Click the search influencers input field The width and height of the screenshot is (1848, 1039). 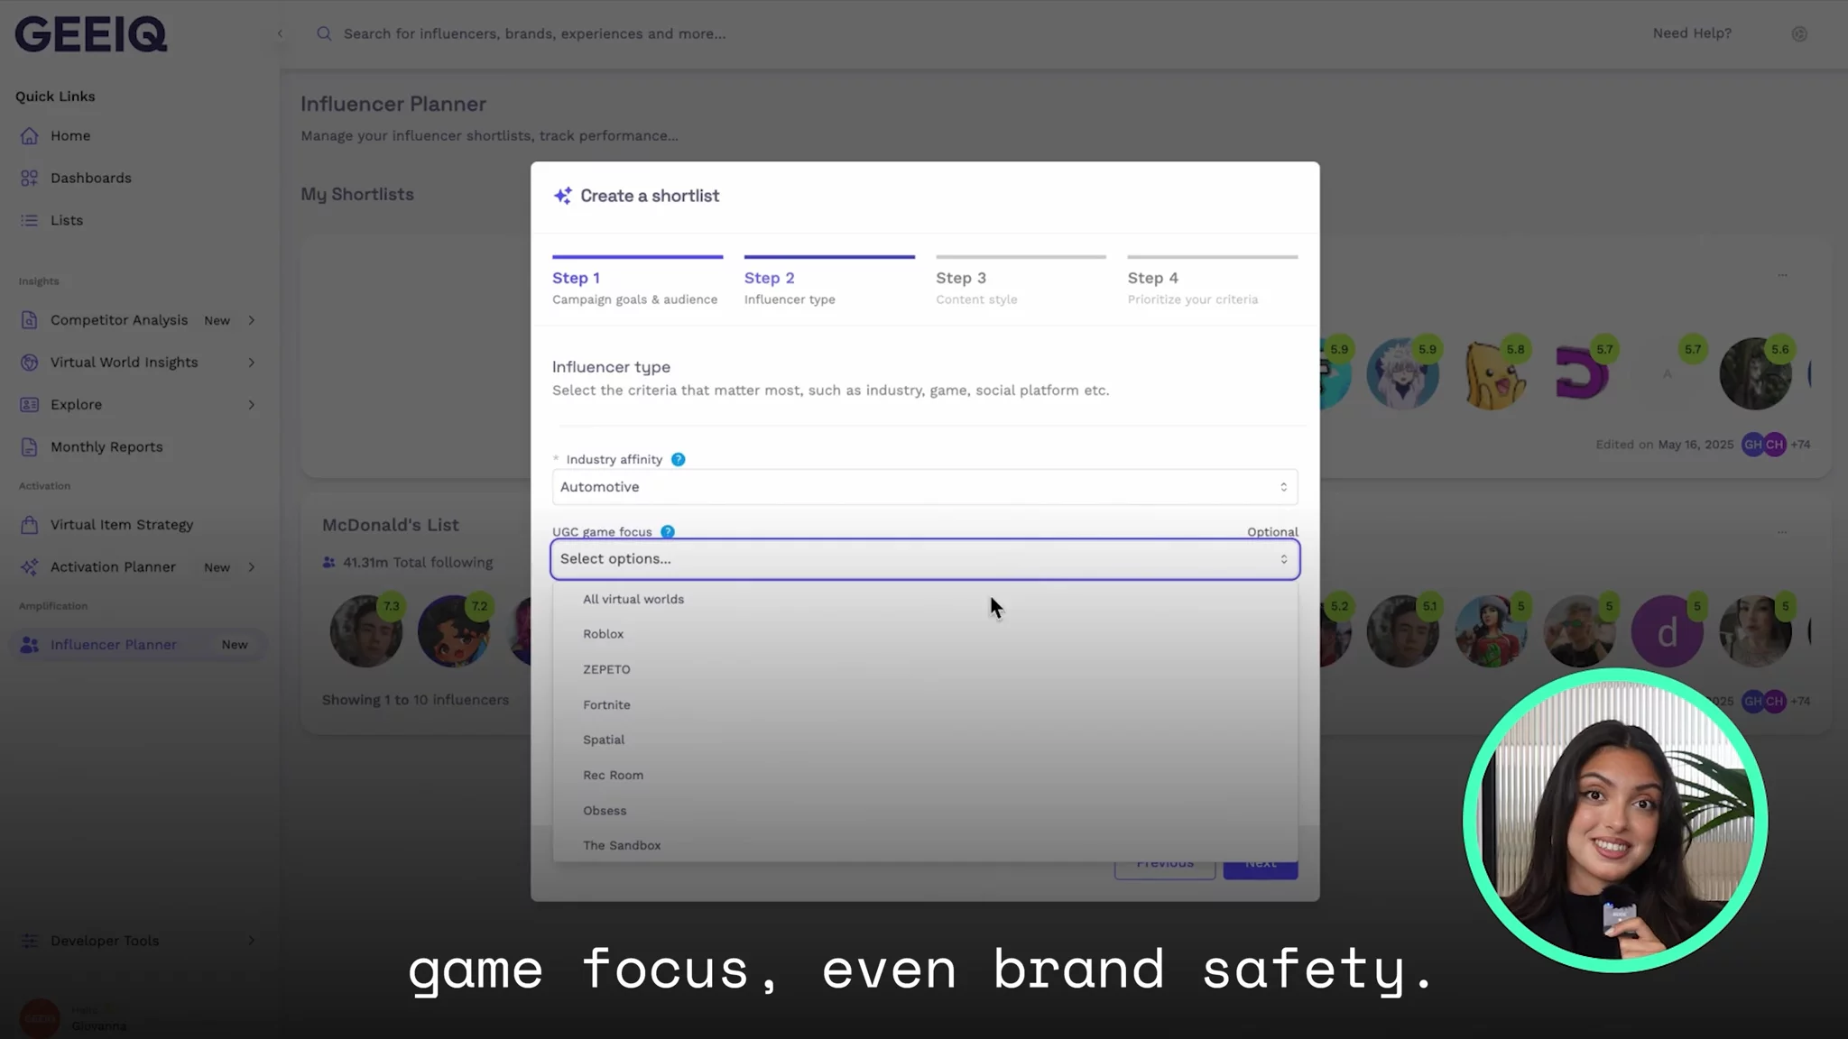(x=534, y=33)
